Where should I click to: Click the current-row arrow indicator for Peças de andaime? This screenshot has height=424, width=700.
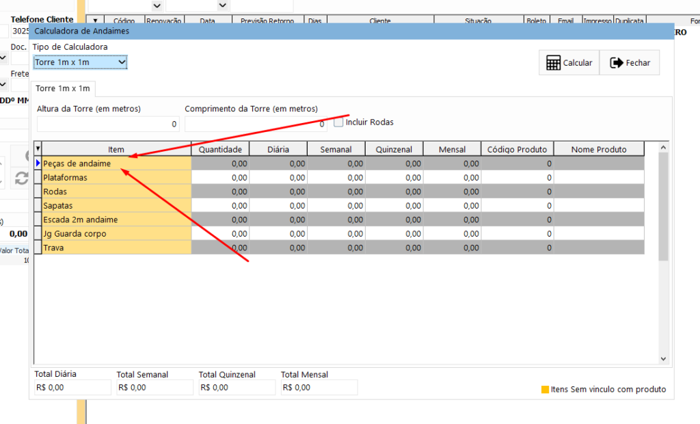click(38, 163)
